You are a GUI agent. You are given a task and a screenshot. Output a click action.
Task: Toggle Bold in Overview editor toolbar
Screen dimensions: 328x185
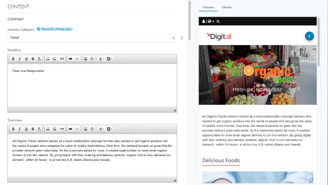coord(13,129)
